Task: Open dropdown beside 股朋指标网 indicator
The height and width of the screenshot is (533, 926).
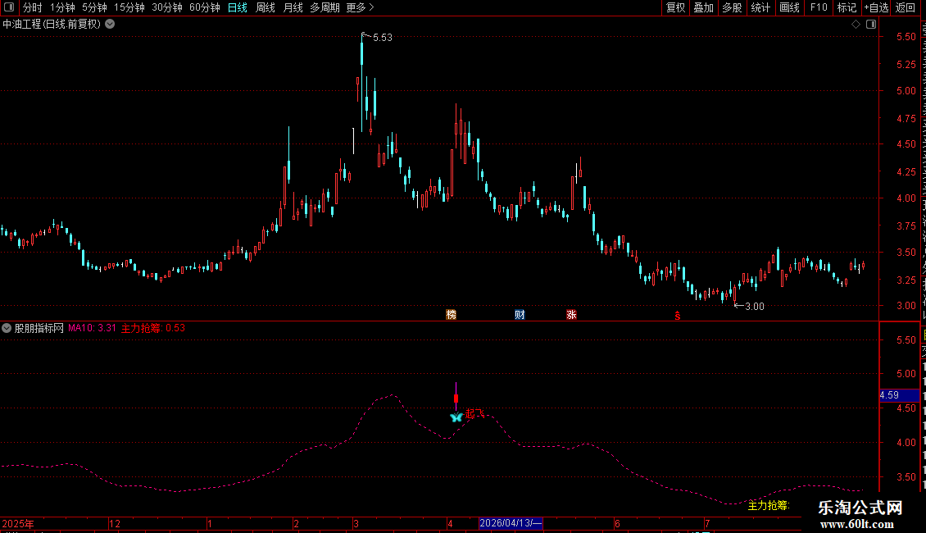Action: (7, 328)
